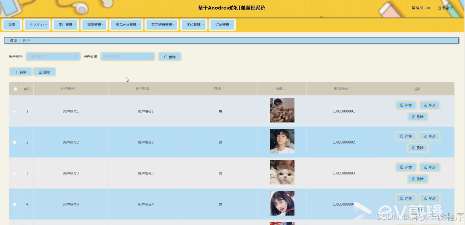465x225 pixels.
Task: Focus the 用户姓名 search input
Action: point(128,56)
